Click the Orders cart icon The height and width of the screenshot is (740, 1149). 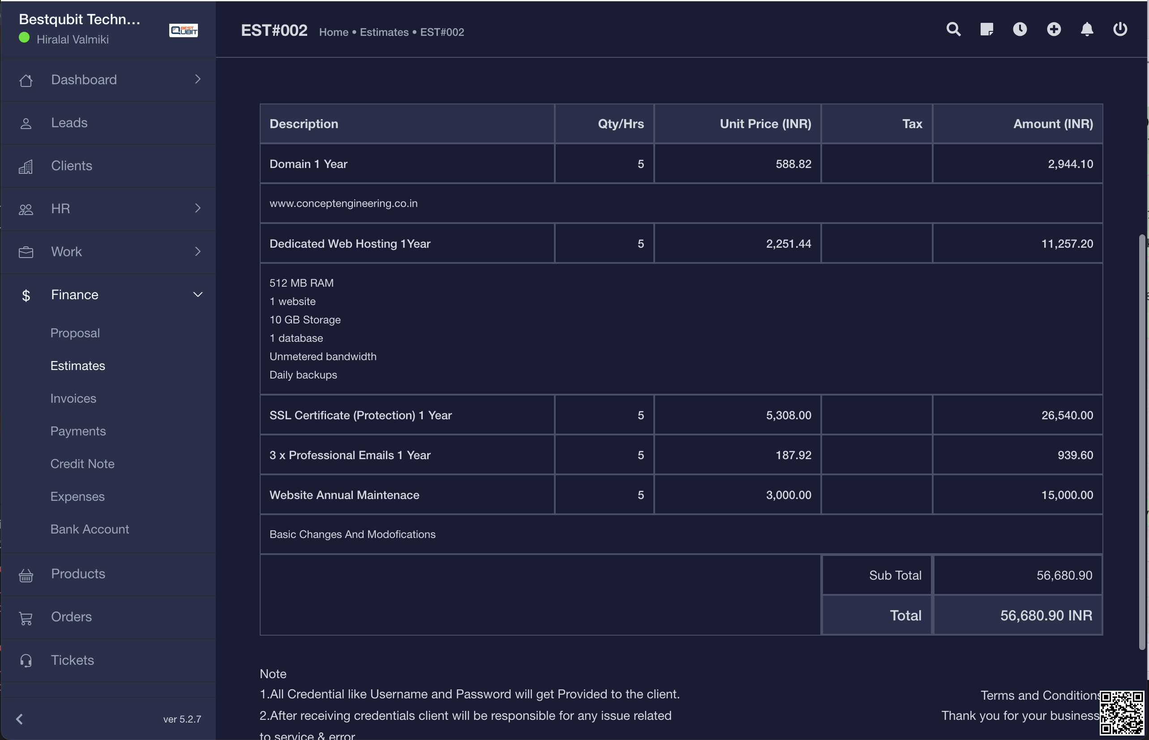pyautogui.click(x=26, y=617)
